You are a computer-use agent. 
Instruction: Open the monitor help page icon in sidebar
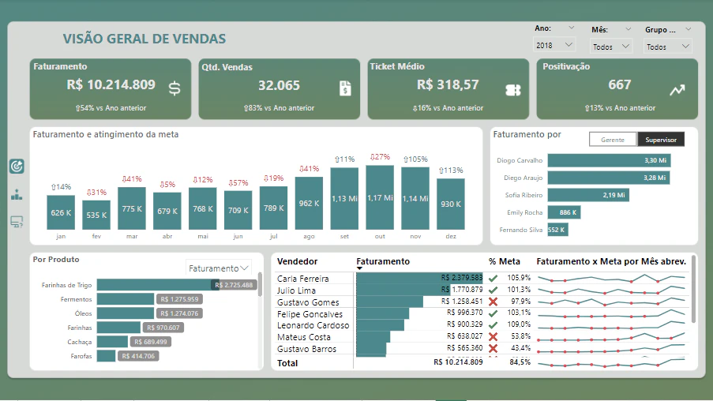pyautogui.click(x=17, y=222)
